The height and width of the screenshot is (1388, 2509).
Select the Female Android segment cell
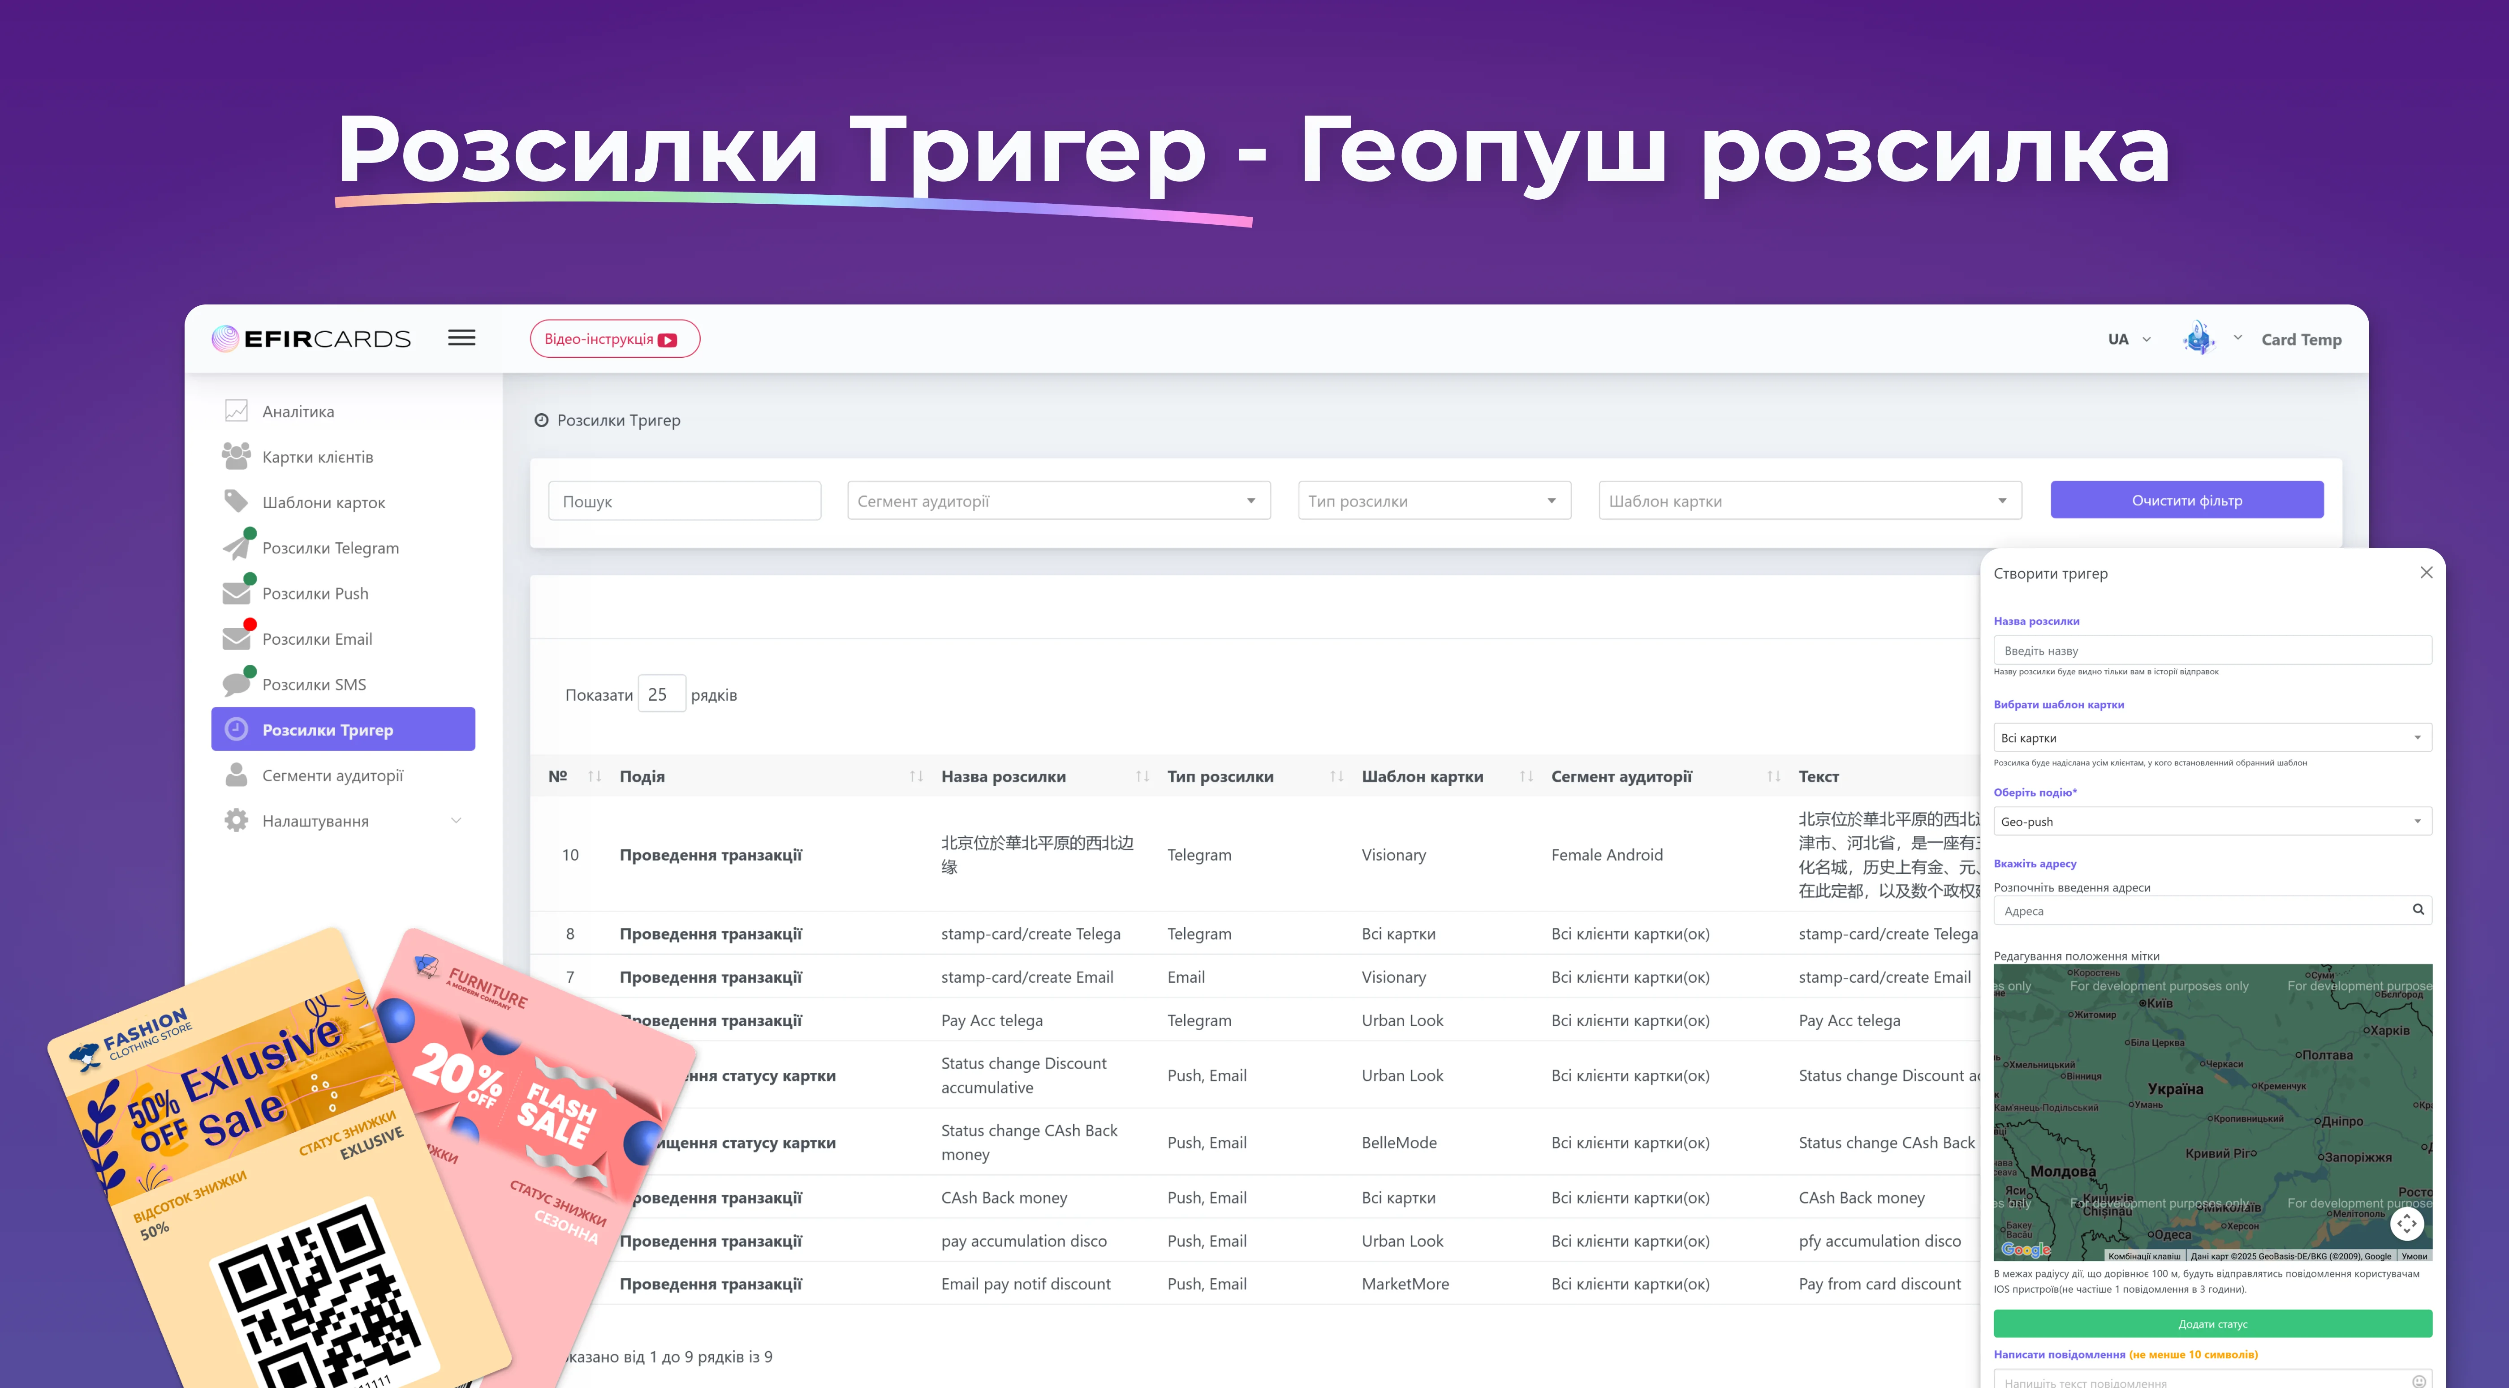(x=1607, y=855)
